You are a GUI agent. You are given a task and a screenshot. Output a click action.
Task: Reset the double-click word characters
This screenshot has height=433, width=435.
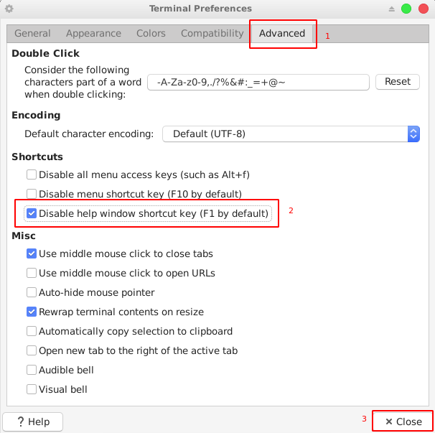pyautogui.click(x=397, y=82)
